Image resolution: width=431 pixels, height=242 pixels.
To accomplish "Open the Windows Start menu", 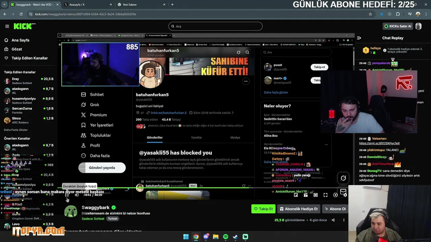I will click(186, 237).
